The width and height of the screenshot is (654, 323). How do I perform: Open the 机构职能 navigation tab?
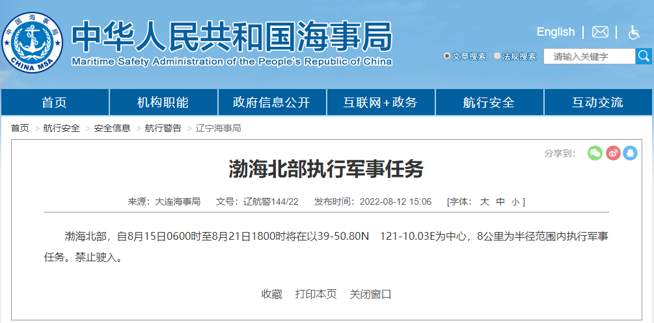pyautogui.click(x=163, y=102)
